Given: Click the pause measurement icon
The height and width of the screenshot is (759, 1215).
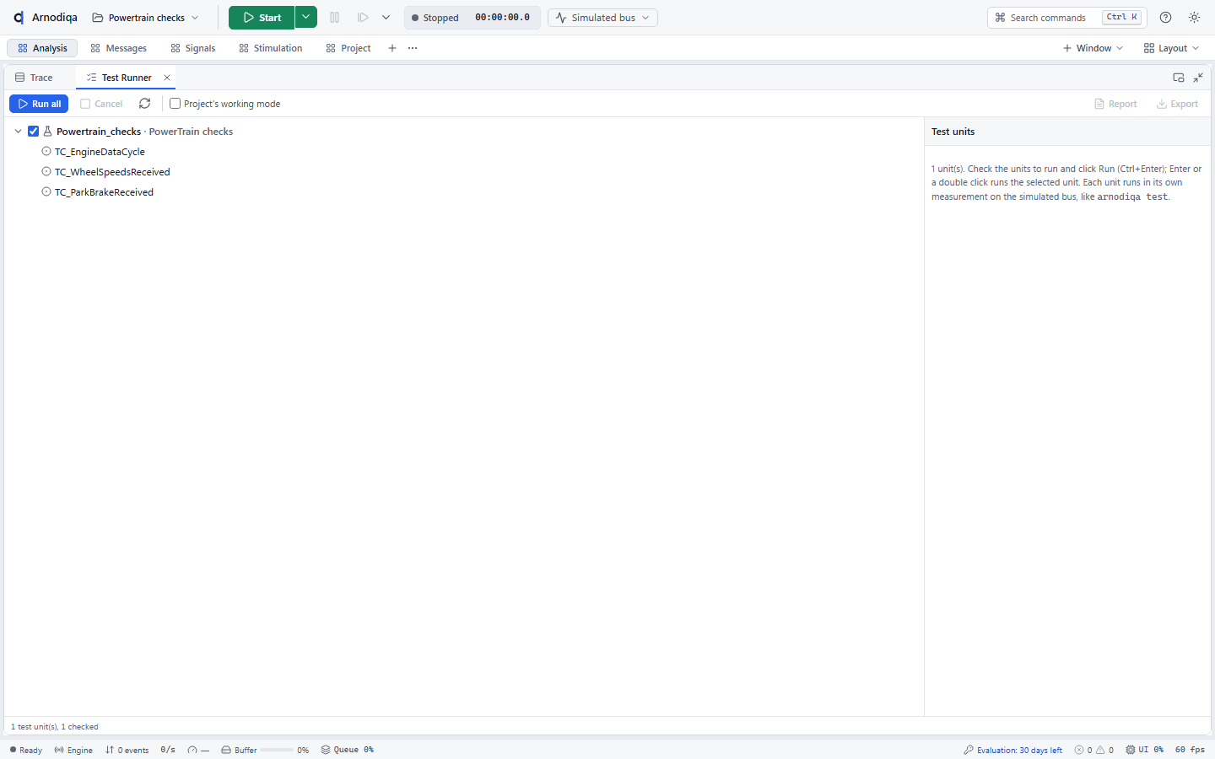Looking at the screenshot, I should point(335,18).
